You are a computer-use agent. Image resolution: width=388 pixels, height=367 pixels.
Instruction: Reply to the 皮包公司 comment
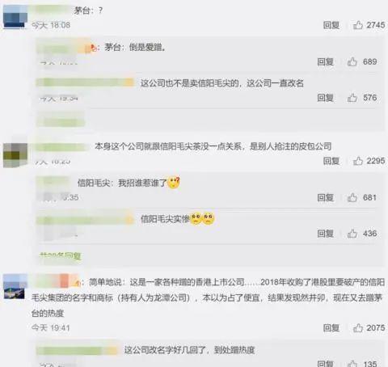pos(331,161)
